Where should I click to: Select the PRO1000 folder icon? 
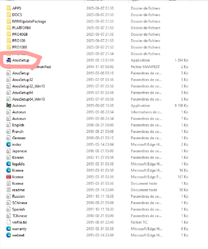[x=9, y=47]
